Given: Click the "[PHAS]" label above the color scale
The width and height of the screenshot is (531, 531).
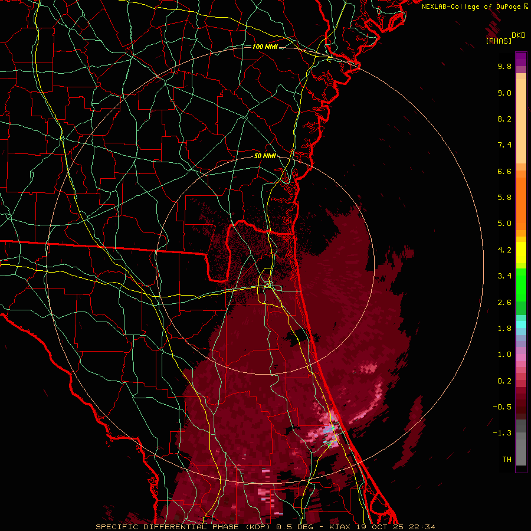Looking at the screenshot, I should (x=499, y=41).
